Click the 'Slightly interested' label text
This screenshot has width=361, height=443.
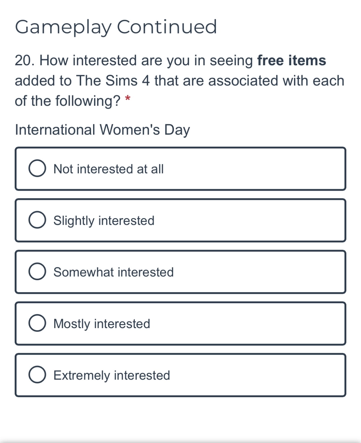click(104, 221)
